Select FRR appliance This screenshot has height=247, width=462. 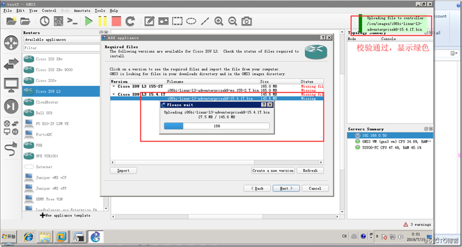(x=63, y=145)
